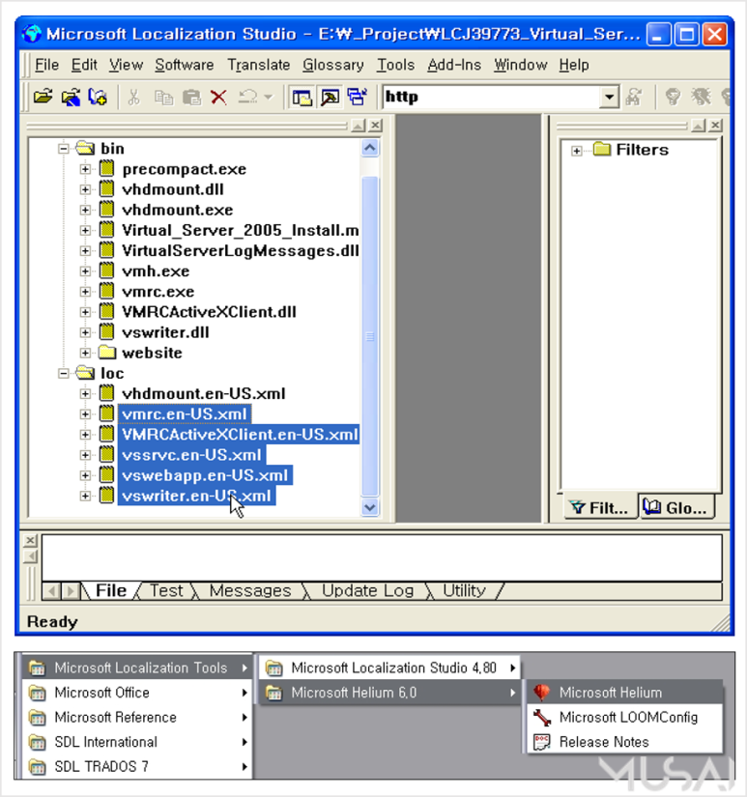This screenshot has height=797, width=747.
Task: Switch to the Glo... glossary tab
Action: (x=675, y=507)
